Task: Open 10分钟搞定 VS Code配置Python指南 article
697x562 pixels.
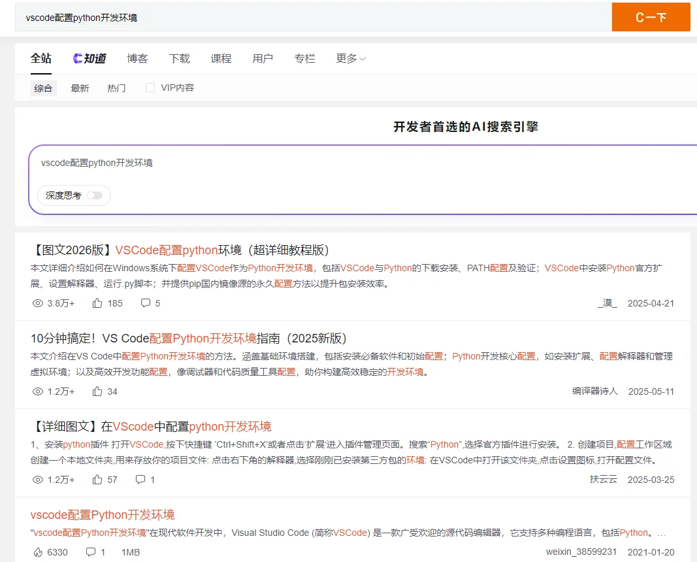Action: (x=189, y=339)
